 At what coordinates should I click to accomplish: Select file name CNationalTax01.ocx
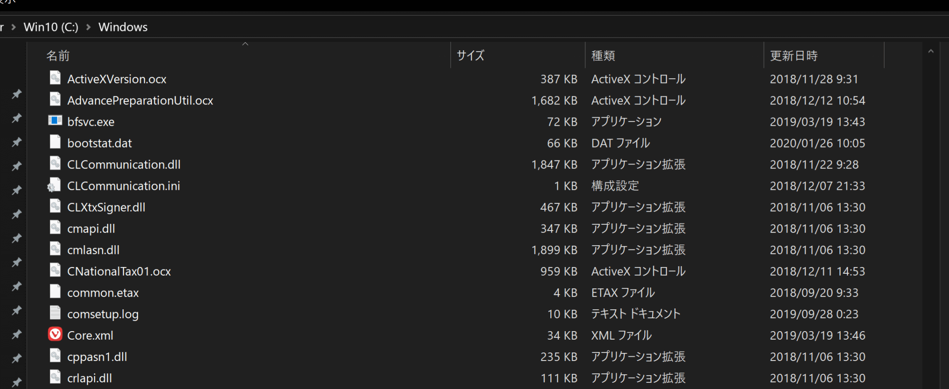(x=119, y=271)
